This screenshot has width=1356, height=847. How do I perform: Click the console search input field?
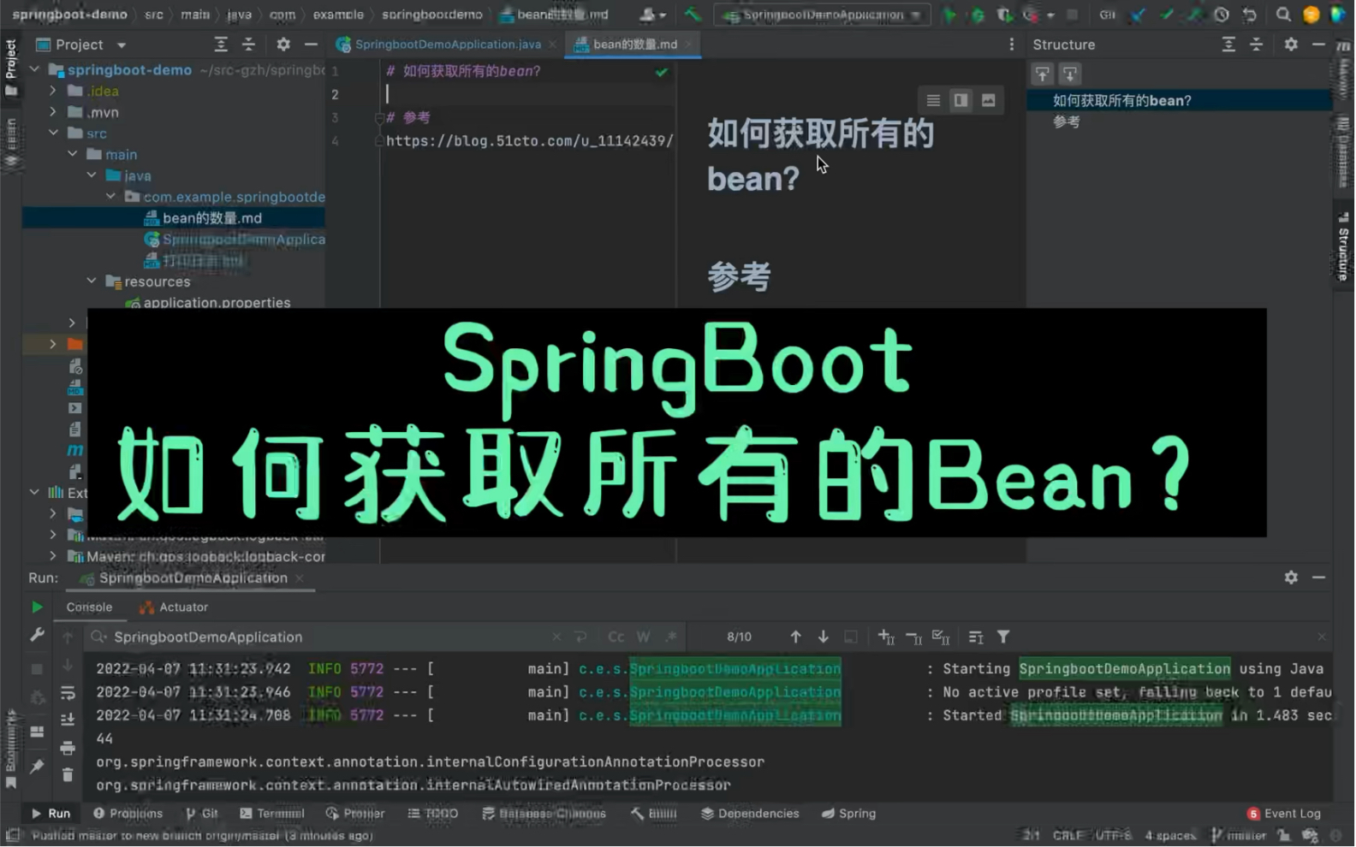pos(330,637)
